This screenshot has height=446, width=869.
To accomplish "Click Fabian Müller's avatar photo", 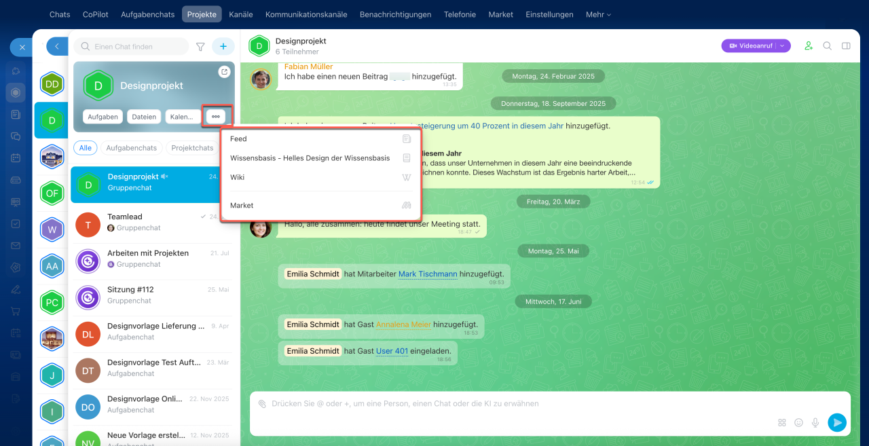I will [x=261, y=79].
